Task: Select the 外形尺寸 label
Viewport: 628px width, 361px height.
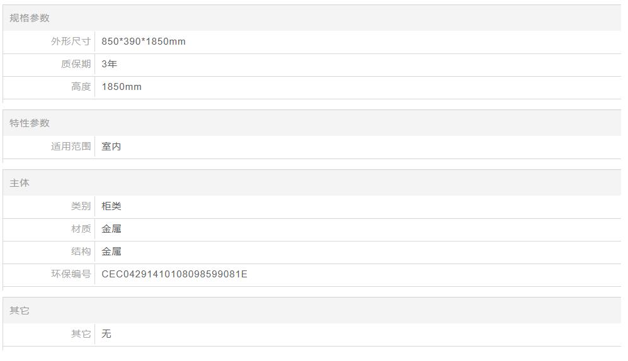Action: click(x=71, y=42)
